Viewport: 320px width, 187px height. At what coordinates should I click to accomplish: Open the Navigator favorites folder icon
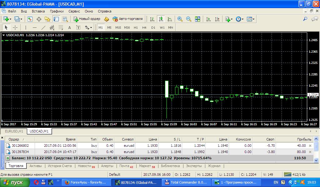(47, 19)
